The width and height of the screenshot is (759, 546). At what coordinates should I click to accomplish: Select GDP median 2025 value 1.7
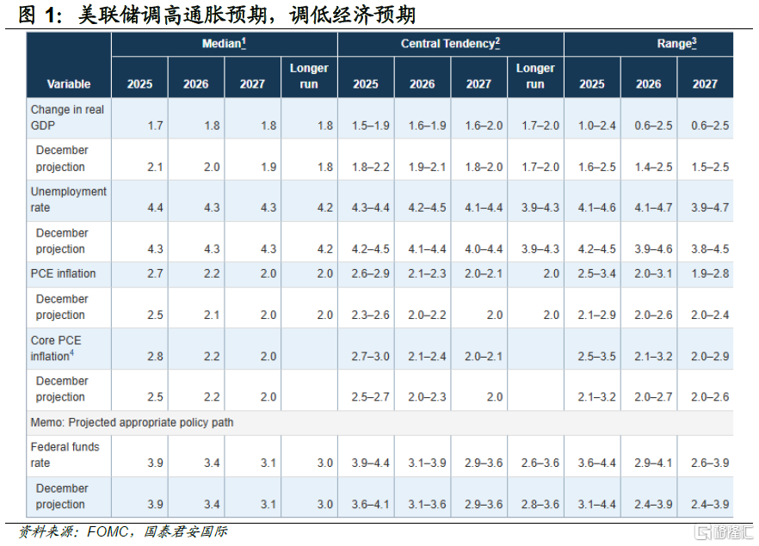(x=156, y=126)
